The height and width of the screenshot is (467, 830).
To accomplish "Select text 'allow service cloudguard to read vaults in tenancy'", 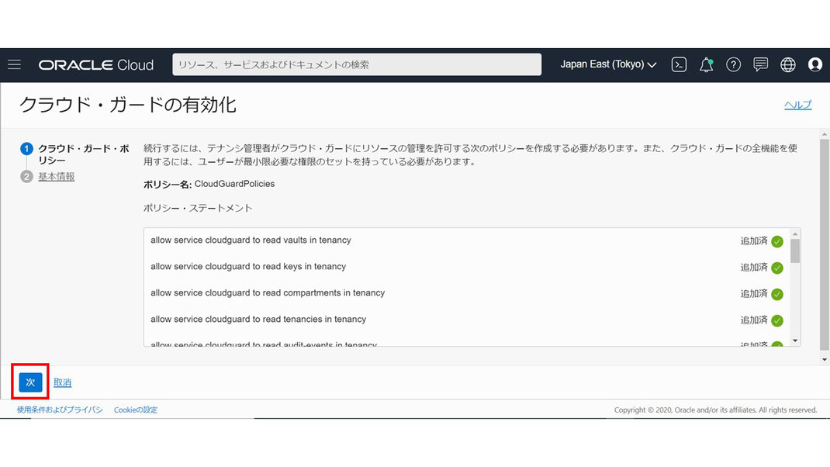I will point(251,240).
